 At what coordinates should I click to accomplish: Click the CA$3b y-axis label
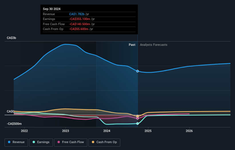pos(11,38)
